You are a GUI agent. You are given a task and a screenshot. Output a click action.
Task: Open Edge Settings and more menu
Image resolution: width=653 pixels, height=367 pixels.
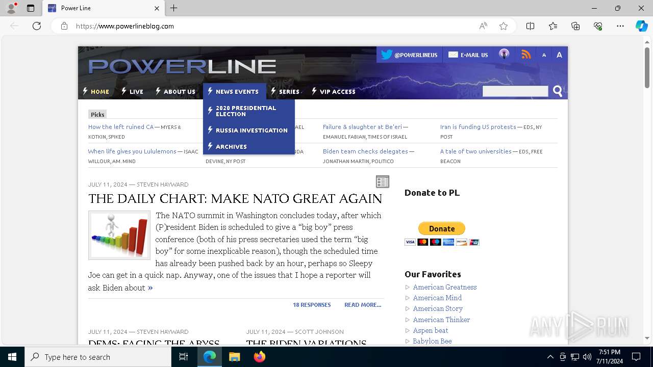point(620,26)
